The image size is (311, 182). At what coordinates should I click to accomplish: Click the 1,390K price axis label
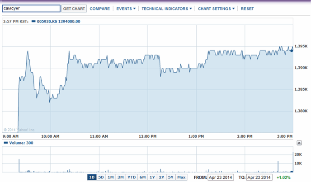301,68
